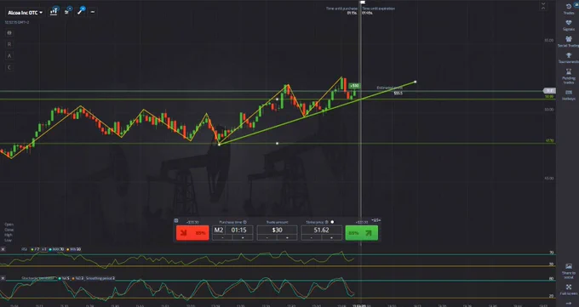This screenshot has width=579, height=307.
Task: Click the trading panel settings icon
Action: 176,220
